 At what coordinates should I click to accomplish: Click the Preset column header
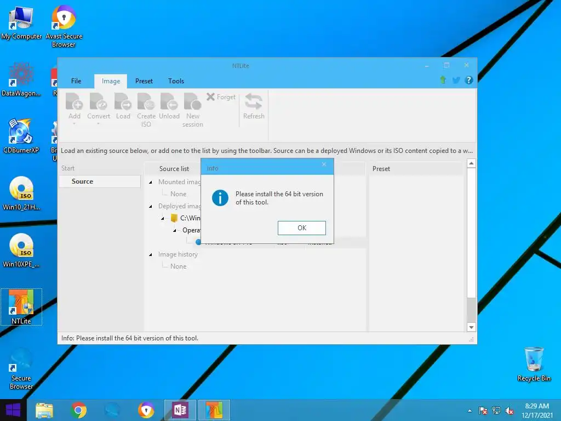click(x=381, y=169)
